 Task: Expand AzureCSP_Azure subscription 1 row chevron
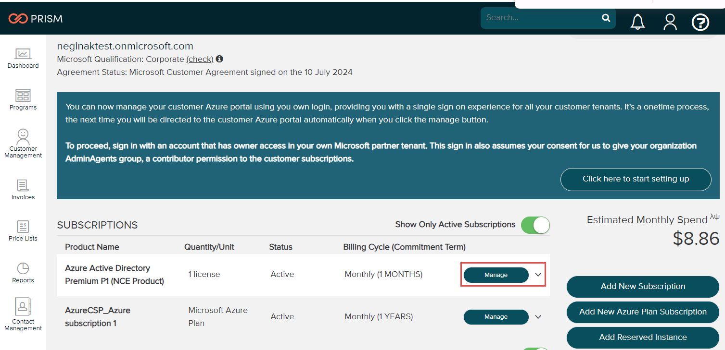(x=538, y=317)
